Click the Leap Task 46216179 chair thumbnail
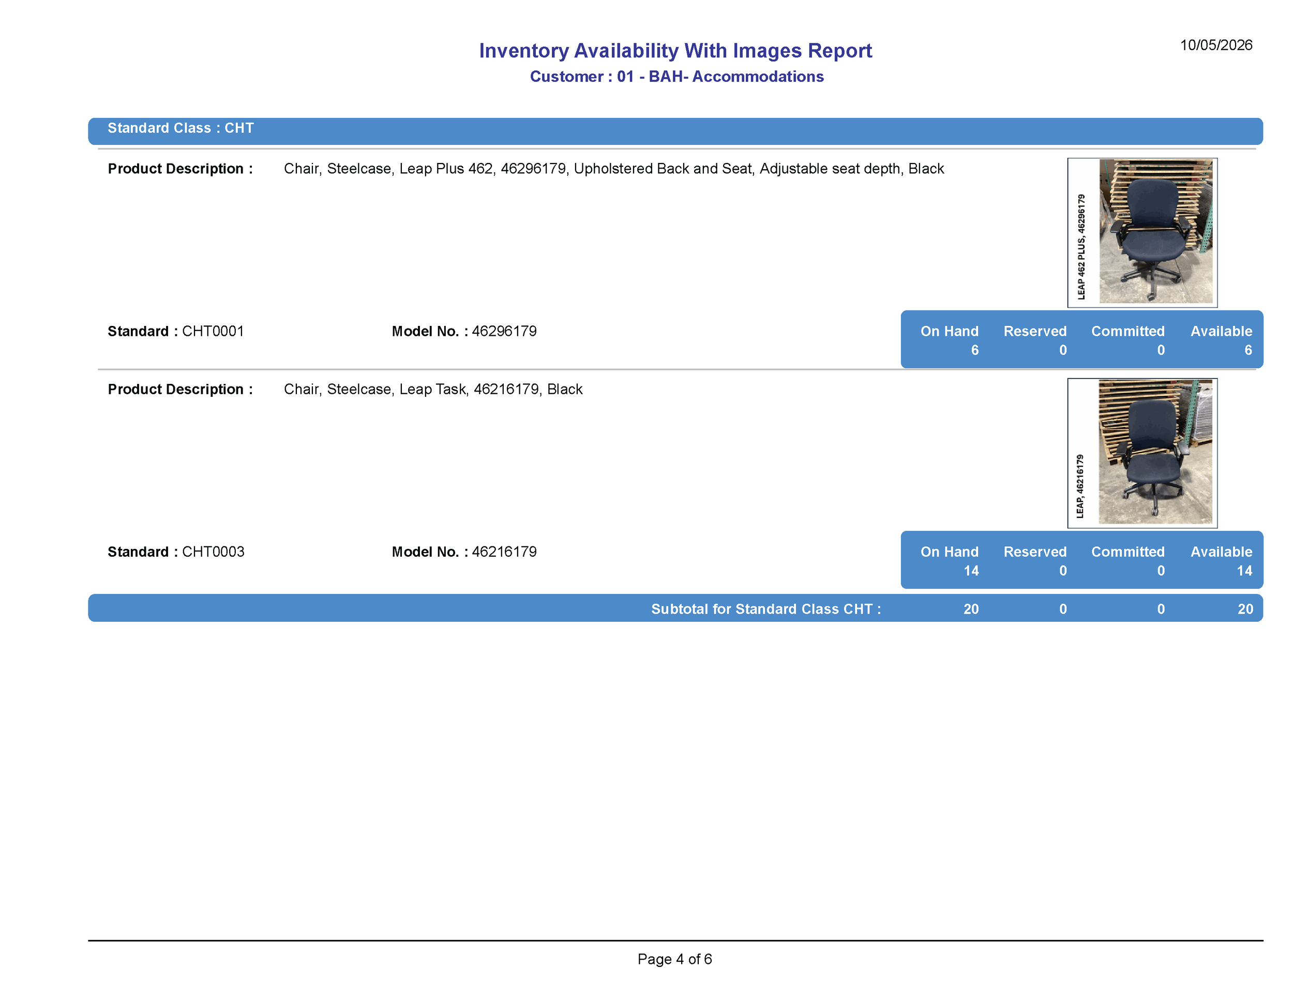 (1142, 453)
